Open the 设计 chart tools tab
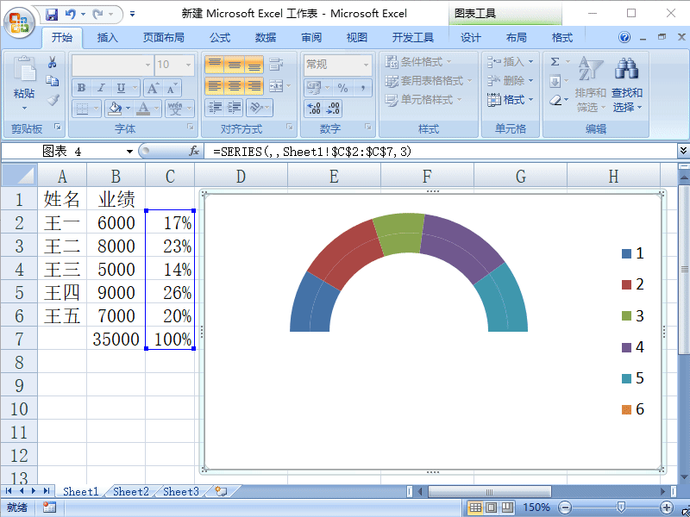The height and width of the screenshot is (517, 690). (x=470, y=36)
